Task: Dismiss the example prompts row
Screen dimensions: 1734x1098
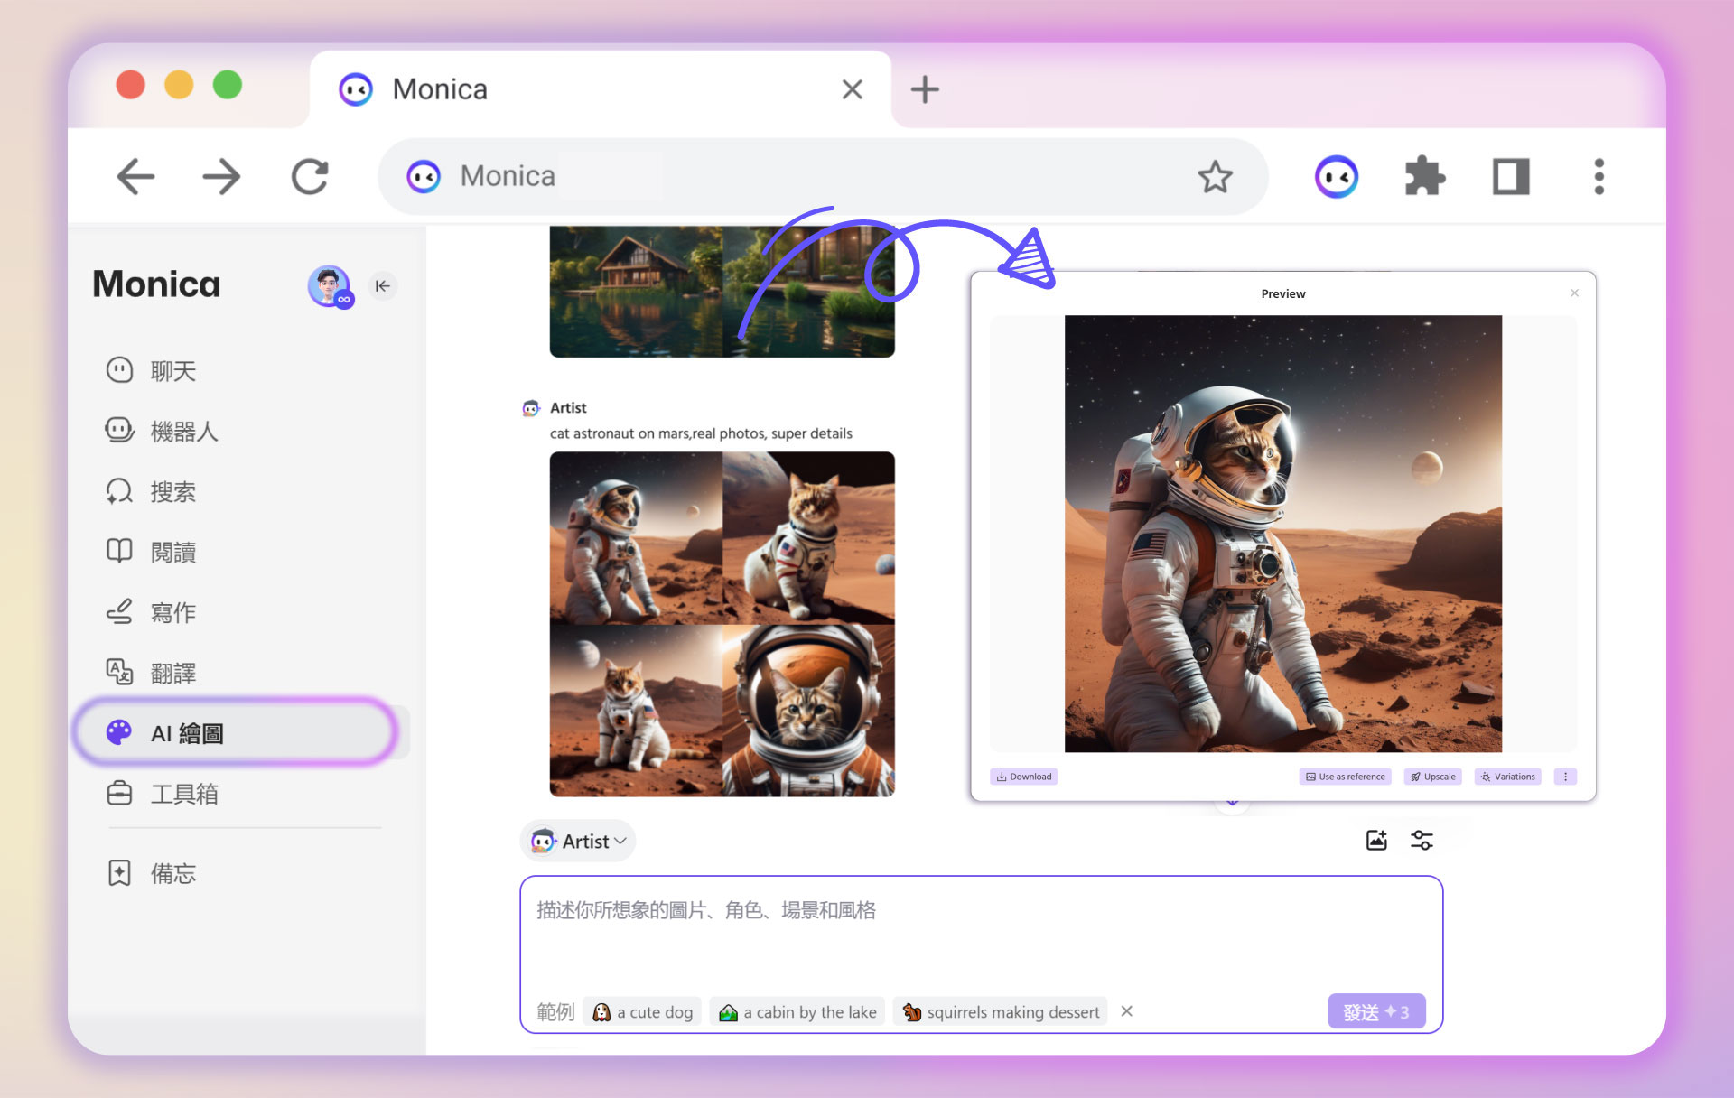Action: 1126,1011
